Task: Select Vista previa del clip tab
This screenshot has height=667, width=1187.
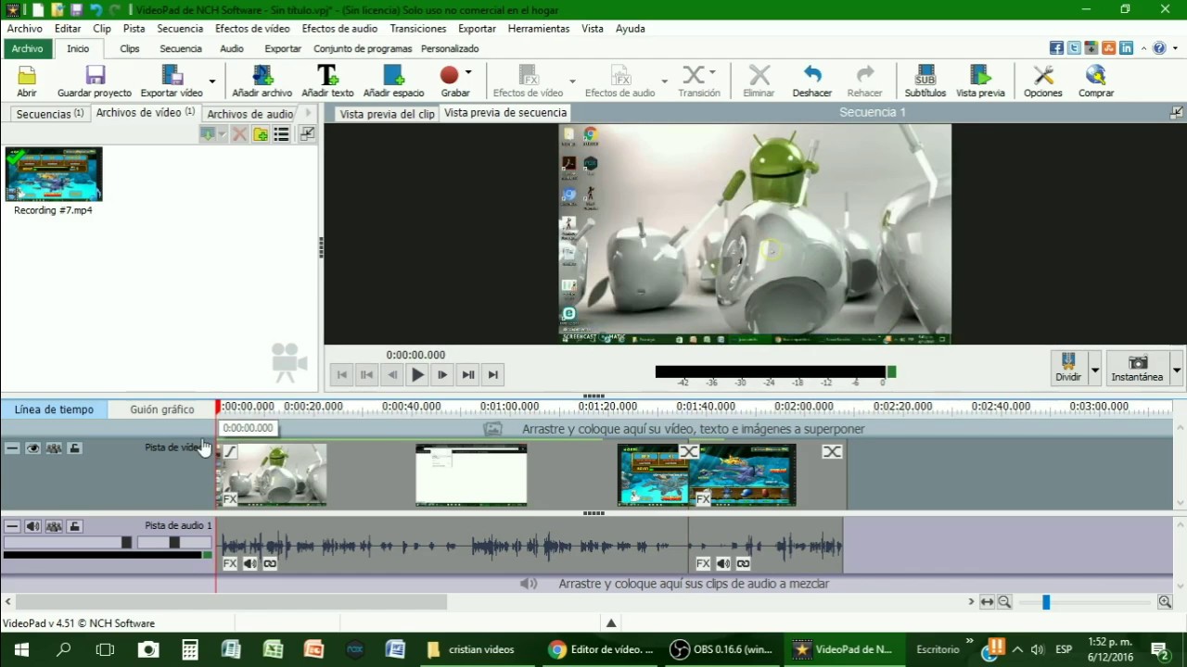Action: [x=387, y=114]
